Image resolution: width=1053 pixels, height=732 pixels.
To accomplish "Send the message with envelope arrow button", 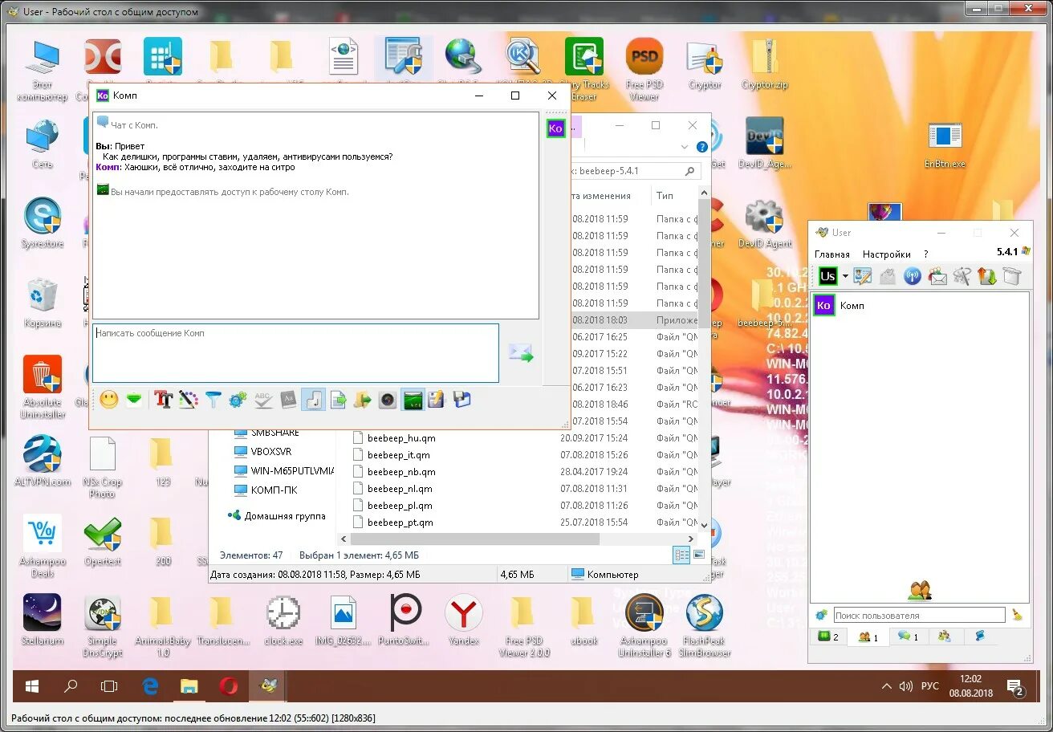I will click(521, 353).
